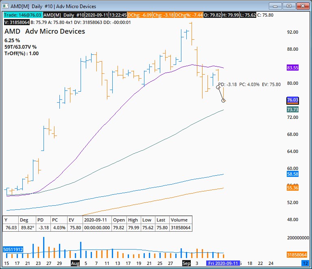
Task: Click the purple 83.55 moving average label
Action: point(292,68)
